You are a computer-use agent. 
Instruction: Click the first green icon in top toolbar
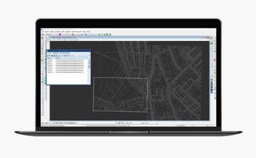(x=99, y=34)
